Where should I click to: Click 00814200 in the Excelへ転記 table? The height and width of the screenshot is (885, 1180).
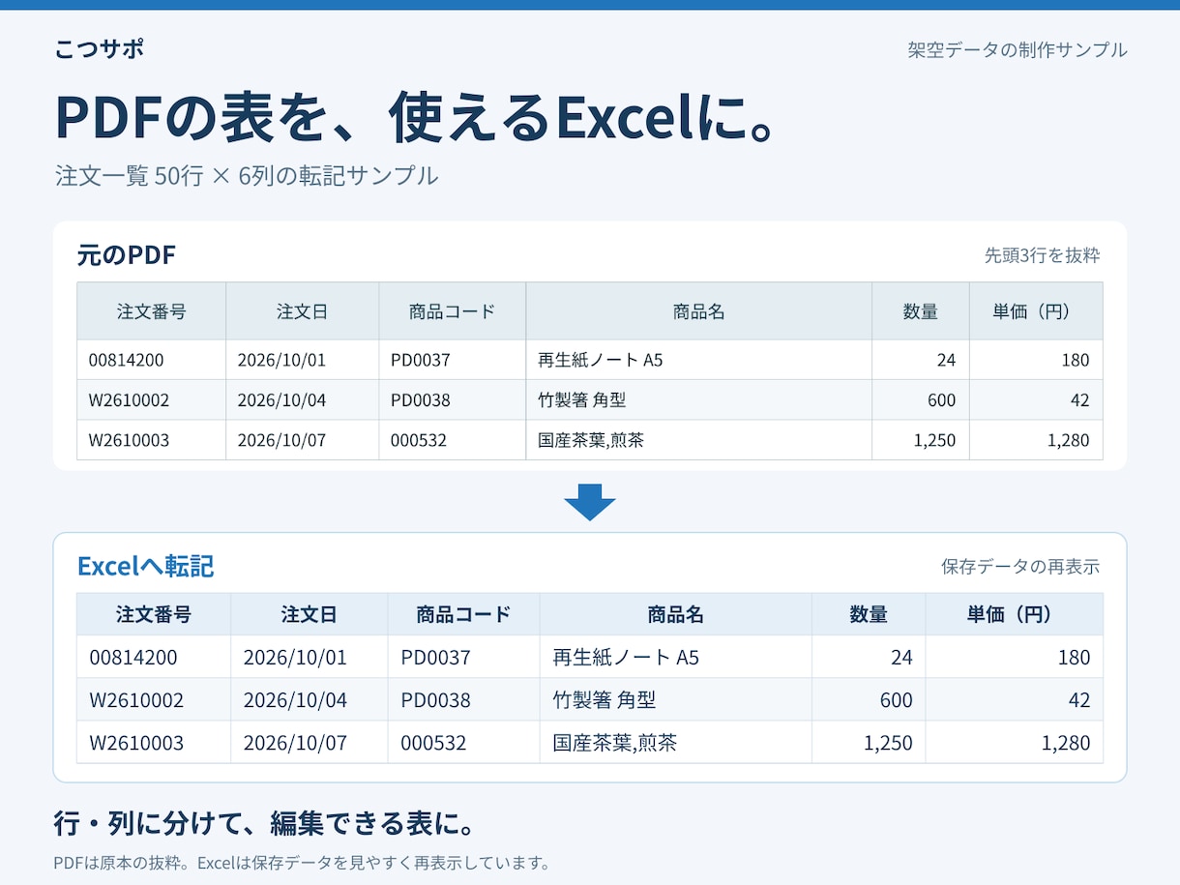point(133,658)
